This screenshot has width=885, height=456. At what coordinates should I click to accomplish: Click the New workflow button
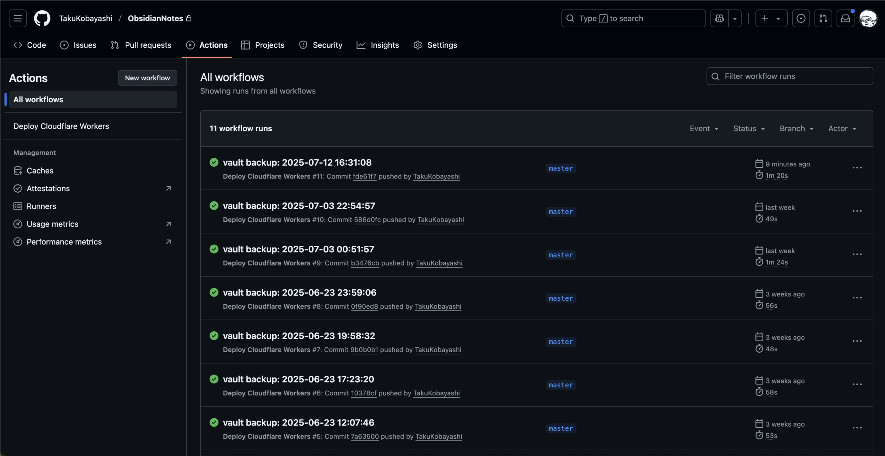coord(147,78)
